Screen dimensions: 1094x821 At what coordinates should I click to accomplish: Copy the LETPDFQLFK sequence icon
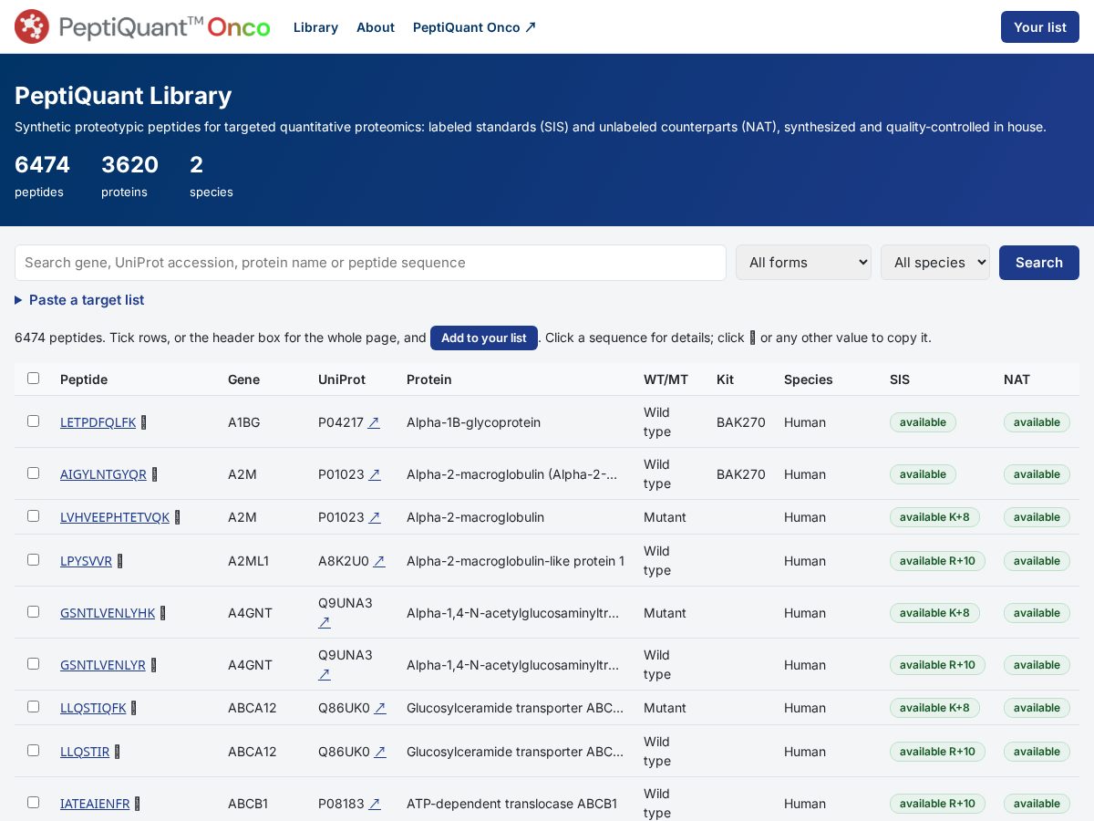[x=144, y=422]
